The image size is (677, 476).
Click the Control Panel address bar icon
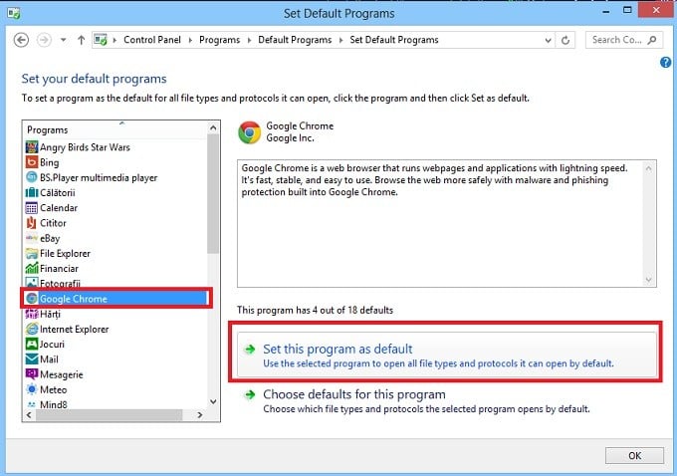(x=101, y=40)
